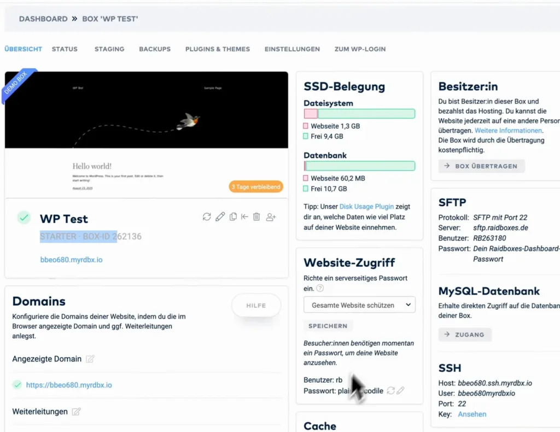This screenshot has width=560, height=432.
Task: Click the SFTP mit Port 22 value
Action: (x=500, y=218)
